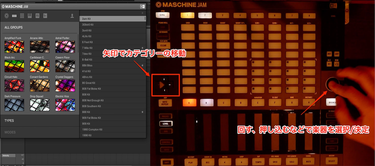This screenshot has height=166, width=375.
Task: Pick the Cavern Floor group thumbnail
Action: (65, 66)
